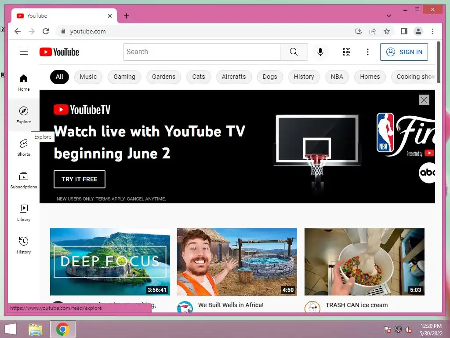
Task: Open Shorts in the sidebar
Action: click(x=24, y=148)
